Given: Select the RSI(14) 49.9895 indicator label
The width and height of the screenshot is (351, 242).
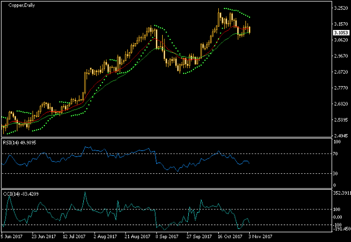Looking at the screenshot, I should click(20, 143).
